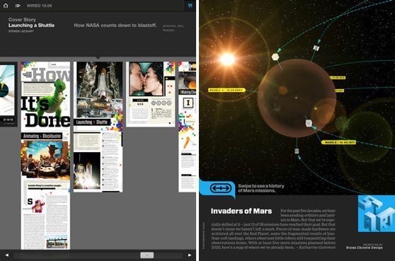
Task: Click the story tags next to the blastoff summary
Action: [x=173, y=28]
